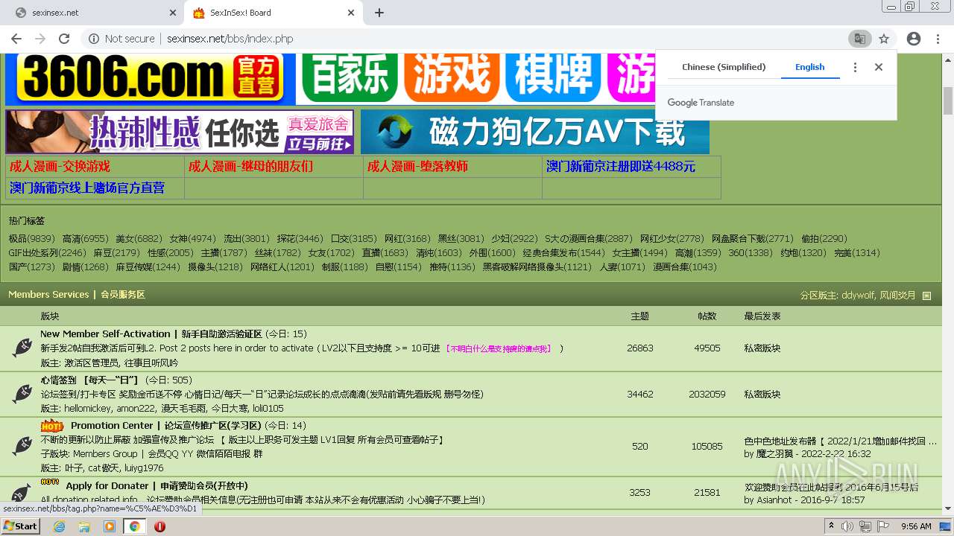Open Windows Media Player from taskbar
954x536 pixels.
[110, 526]
